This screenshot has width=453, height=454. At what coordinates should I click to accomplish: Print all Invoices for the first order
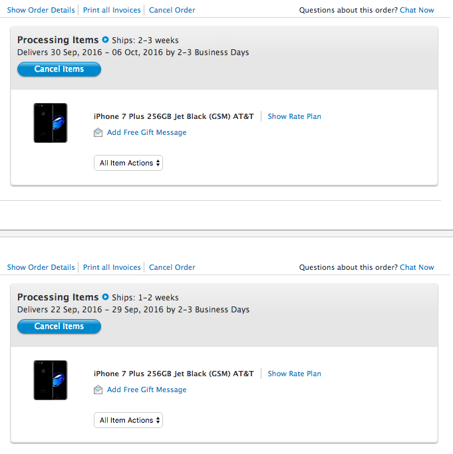click(112, 10)
